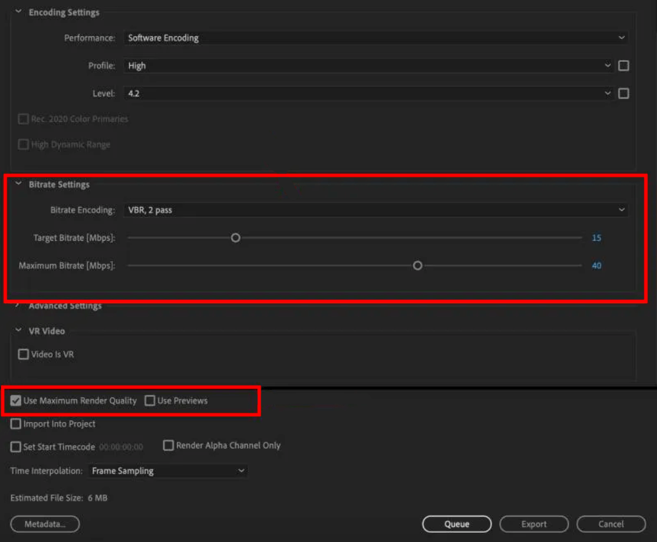The height and width of the screenshot is (542, 657).
Task: Uncheck Use Maximum Render Quality
Action: [x=16, y=401]
